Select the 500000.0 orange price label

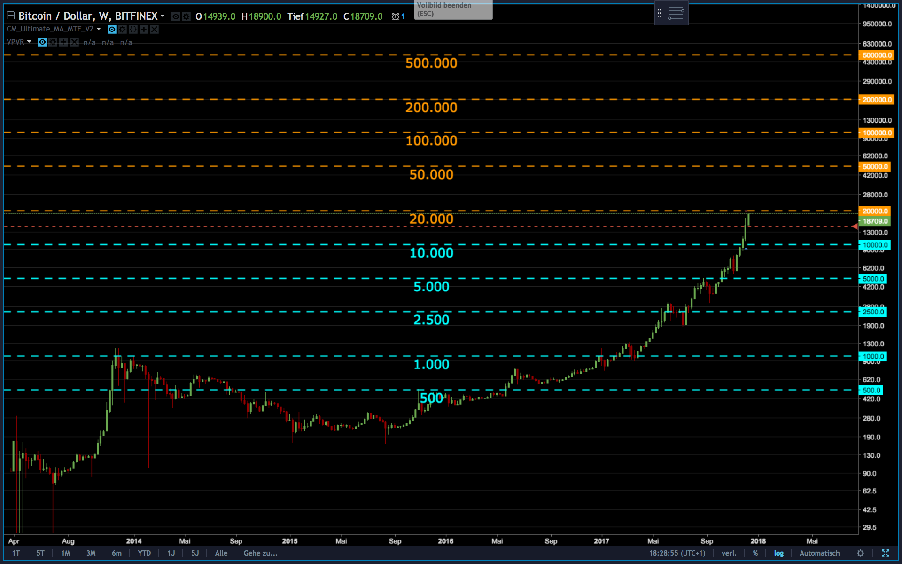tap(877, 55)
